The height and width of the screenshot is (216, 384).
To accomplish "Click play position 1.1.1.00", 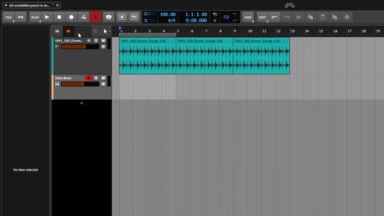I will [x=196, y=14].
